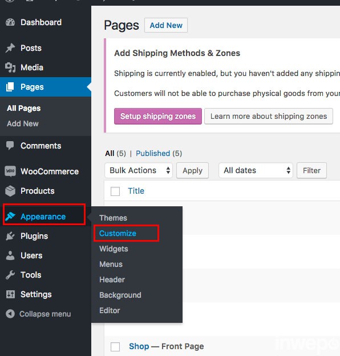340x356 pixels.
Task: Click the Media icon in sidebar
Action: click(10, 67)
